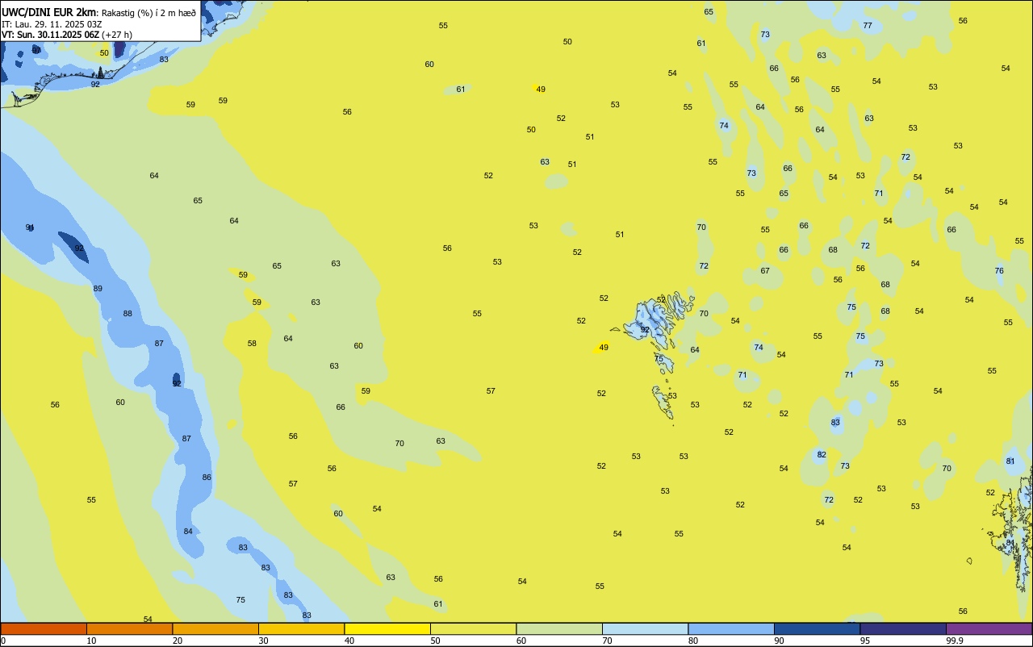Screen dimensions: 1033x647
Task: Click the 89 humidity value in blue band
Action: click(x=98, y=288)
